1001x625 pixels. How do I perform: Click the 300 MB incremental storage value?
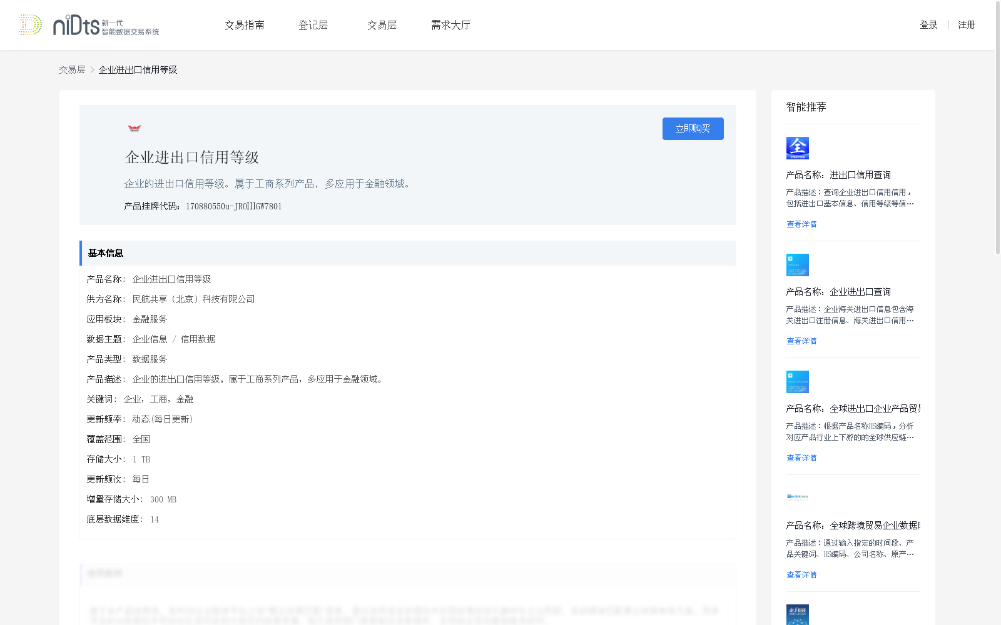point(163,499)
